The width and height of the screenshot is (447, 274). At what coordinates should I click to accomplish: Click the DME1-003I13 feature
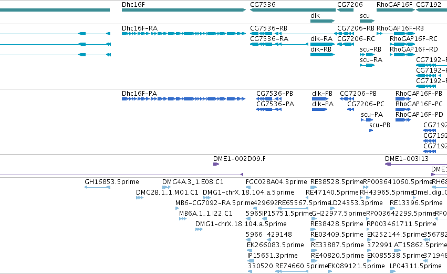click(416, 164)
